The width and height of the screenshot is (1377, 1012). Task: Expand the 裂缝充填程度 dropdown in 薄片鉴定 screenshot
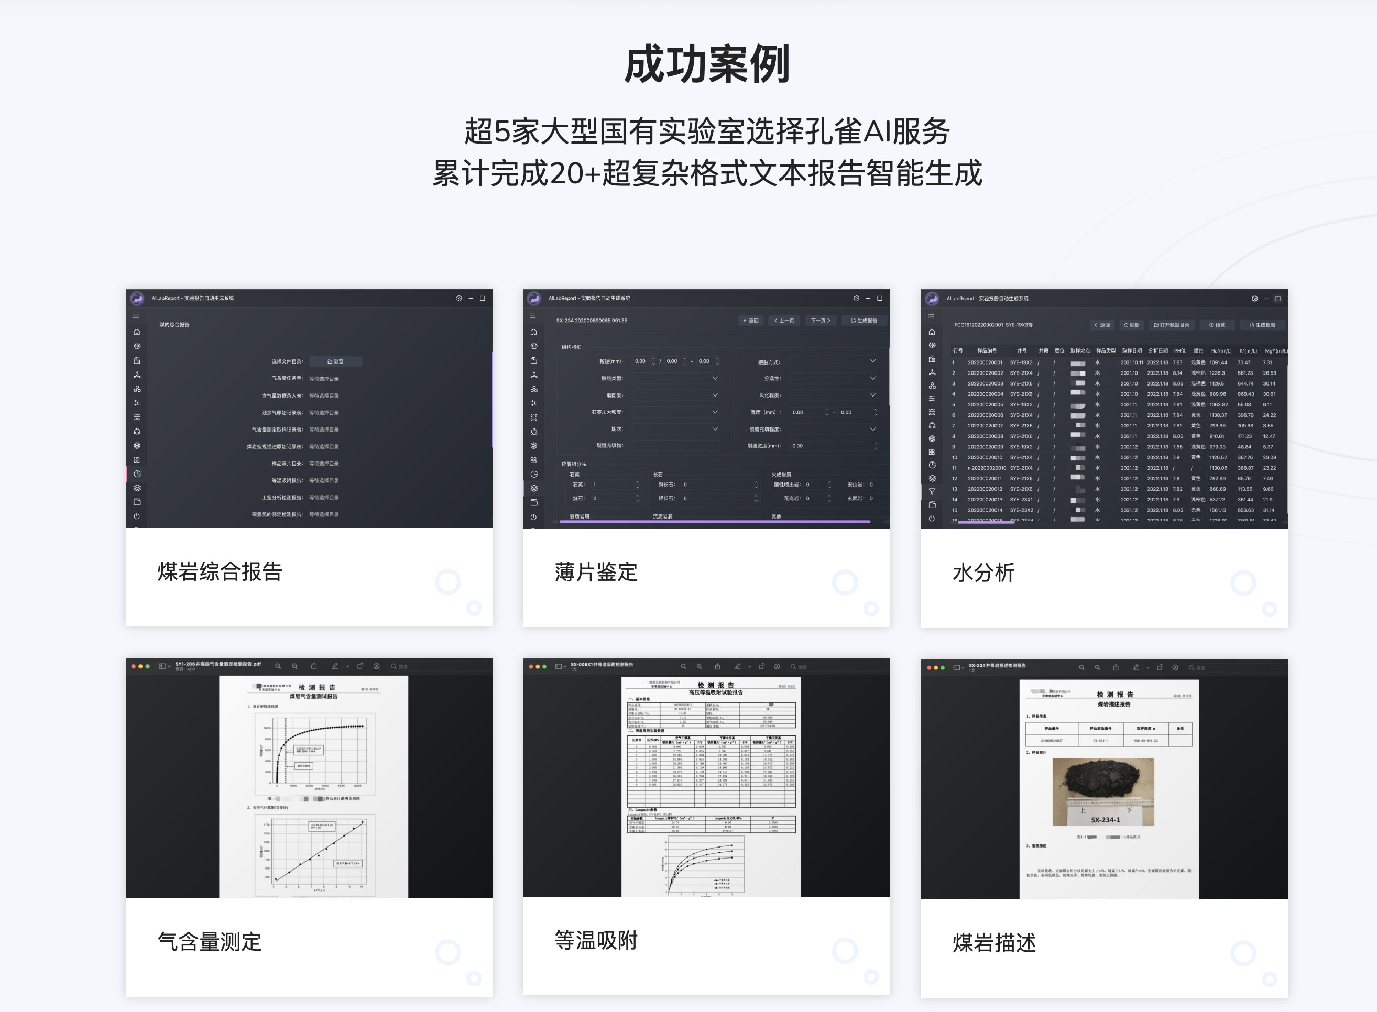coord(834,429)
